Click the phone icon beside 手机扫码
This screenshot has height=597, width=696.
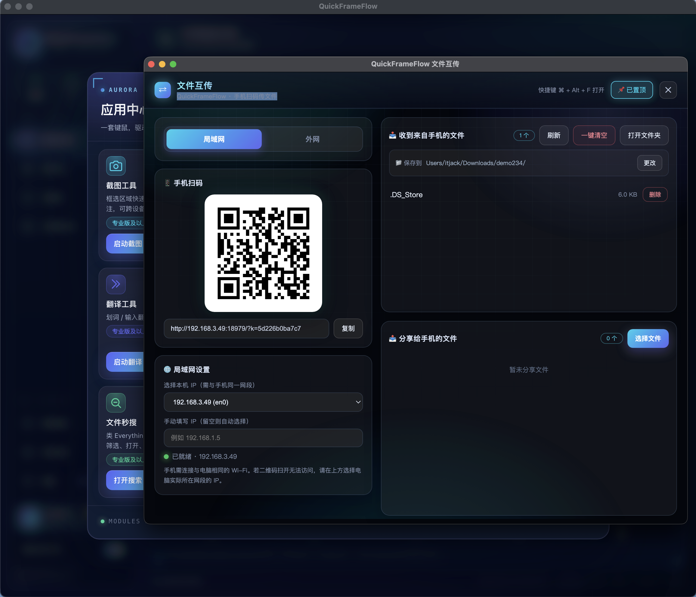167,183
